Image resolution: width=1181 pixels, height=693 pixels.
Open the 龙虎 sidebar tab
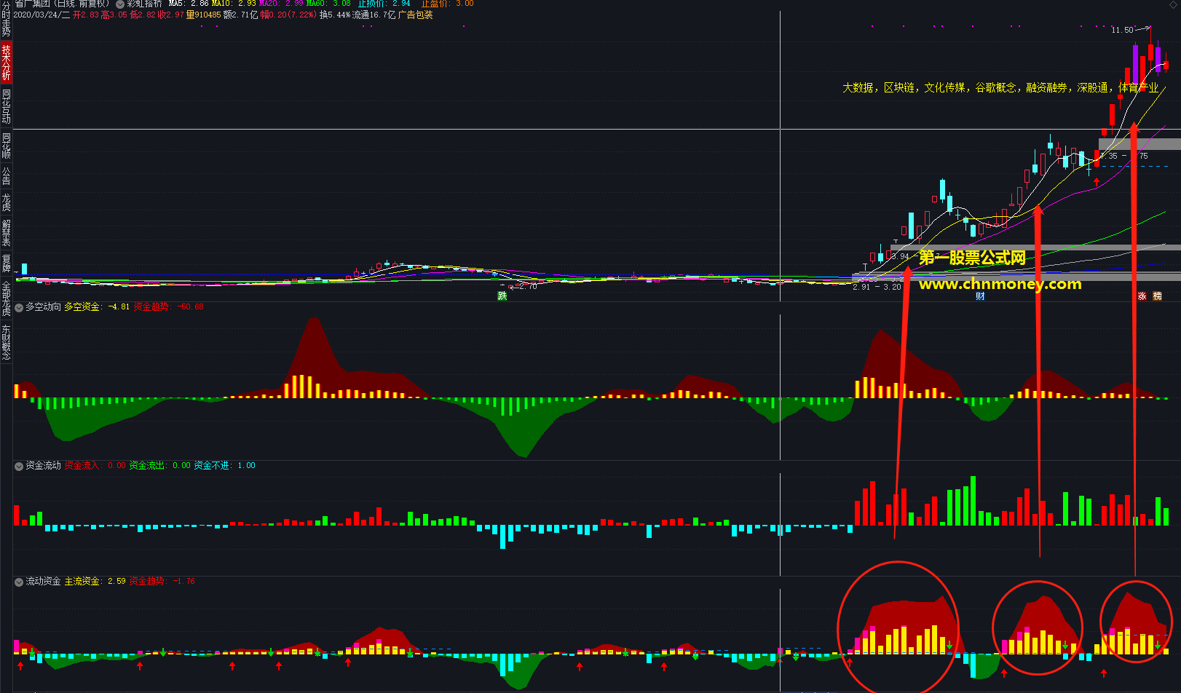[x=6, y=202]
